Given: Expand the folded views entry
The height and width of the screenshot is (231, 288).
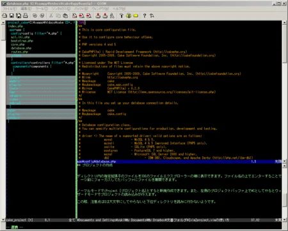Looking at the screenshot, I should click(41, 99).
